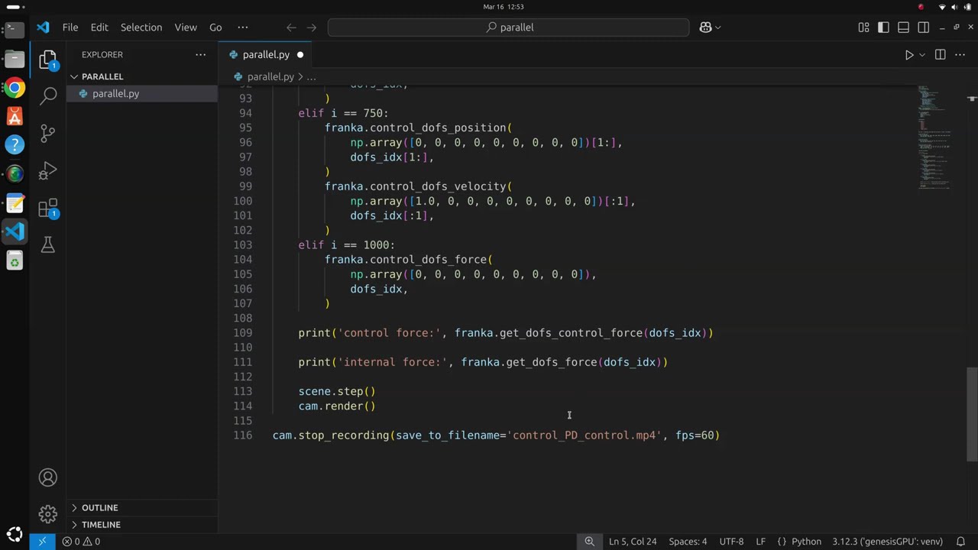
Task: Select the parallel.py editor tab
Action: [265, 55]
